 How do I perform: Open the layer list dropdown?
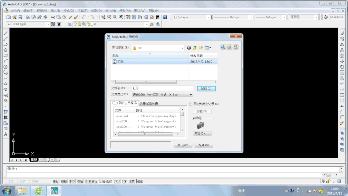click(147, 24)
